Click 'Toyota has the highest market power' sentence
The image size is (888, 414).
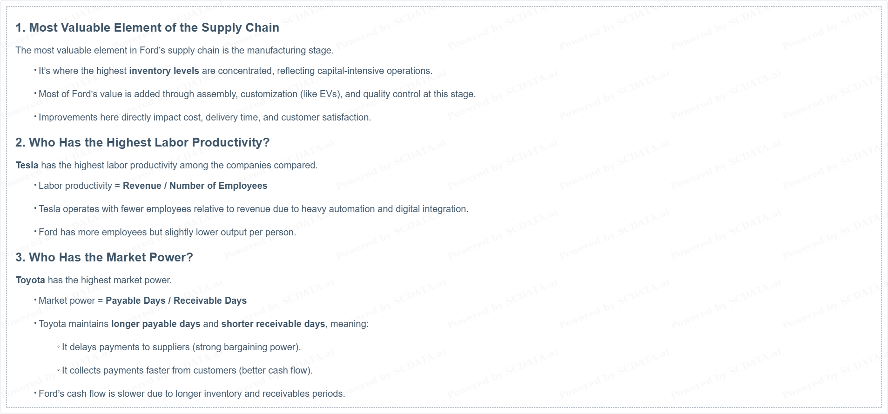94,280
